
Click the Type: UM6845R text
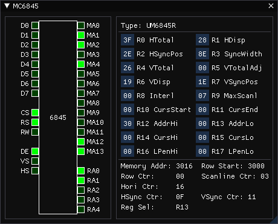148,26
